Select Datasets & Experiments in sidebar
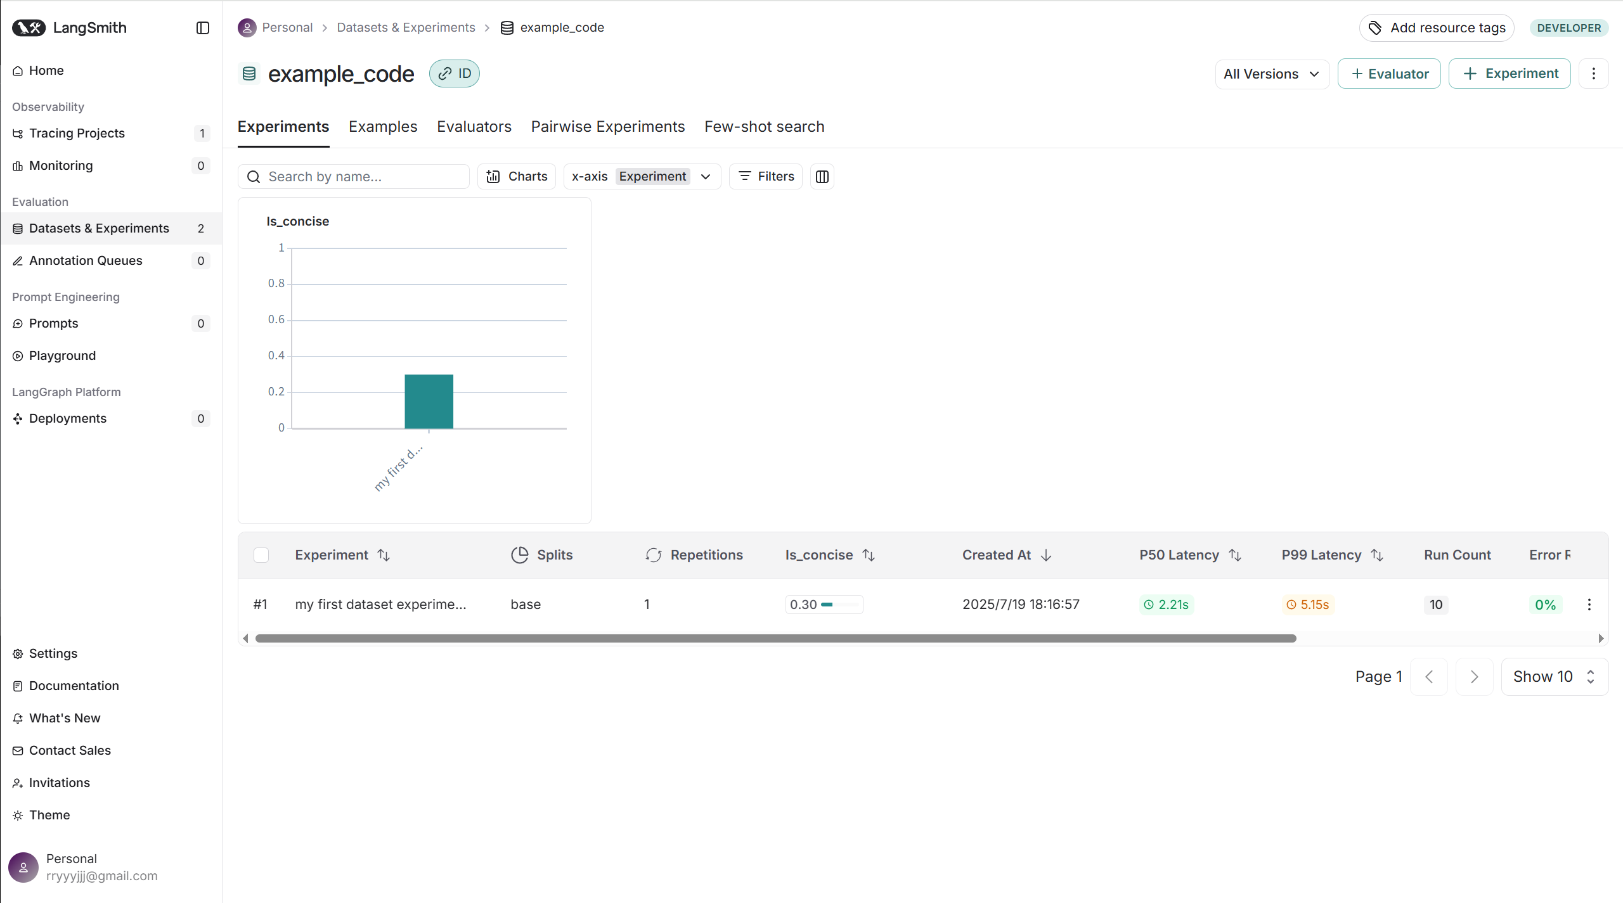 [x=110, y=228]
